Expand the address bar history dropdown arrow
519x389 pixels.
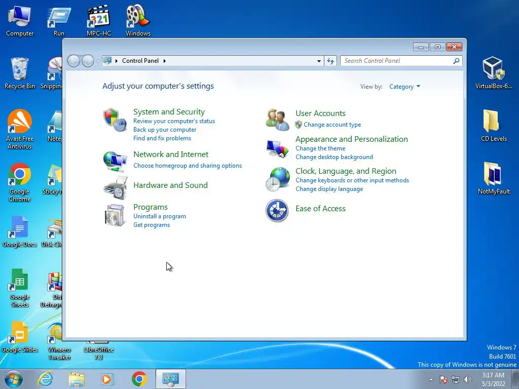pyautogui.click(x=319, y=61)
